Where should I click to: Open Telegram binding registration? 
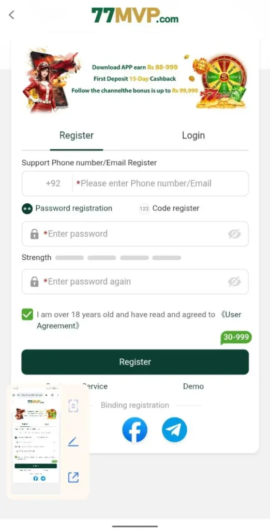pyautogui.click(x=174, y=429)
